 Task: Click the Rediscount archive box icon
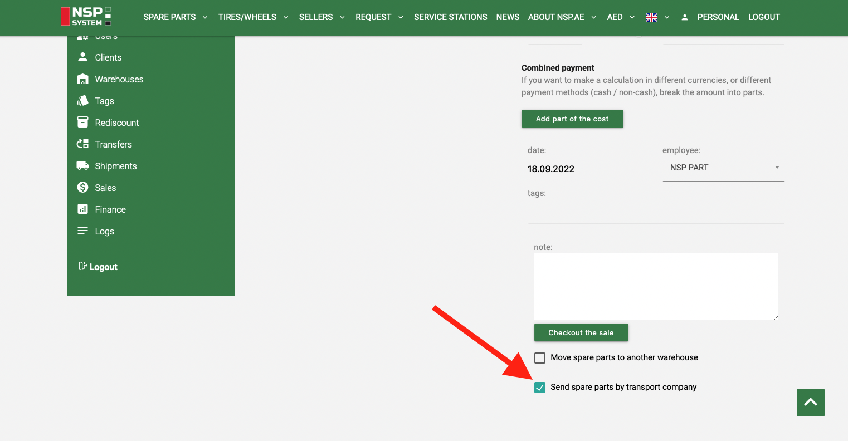(x=82, y=122)
